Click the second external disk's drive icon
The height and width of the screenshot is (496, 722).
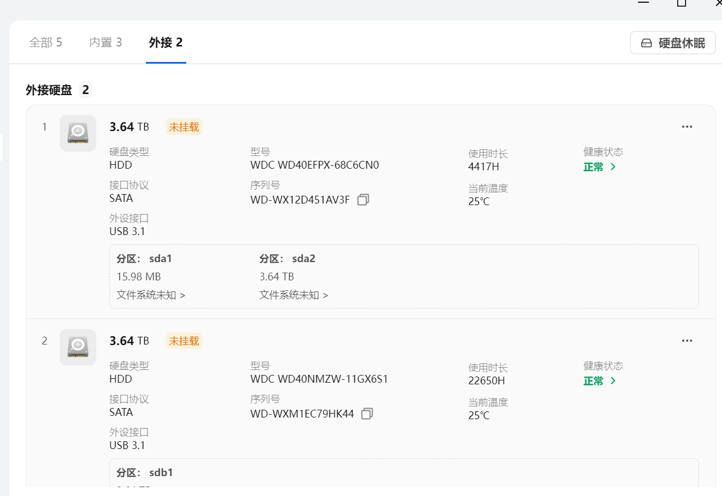[x=78, y=347]
